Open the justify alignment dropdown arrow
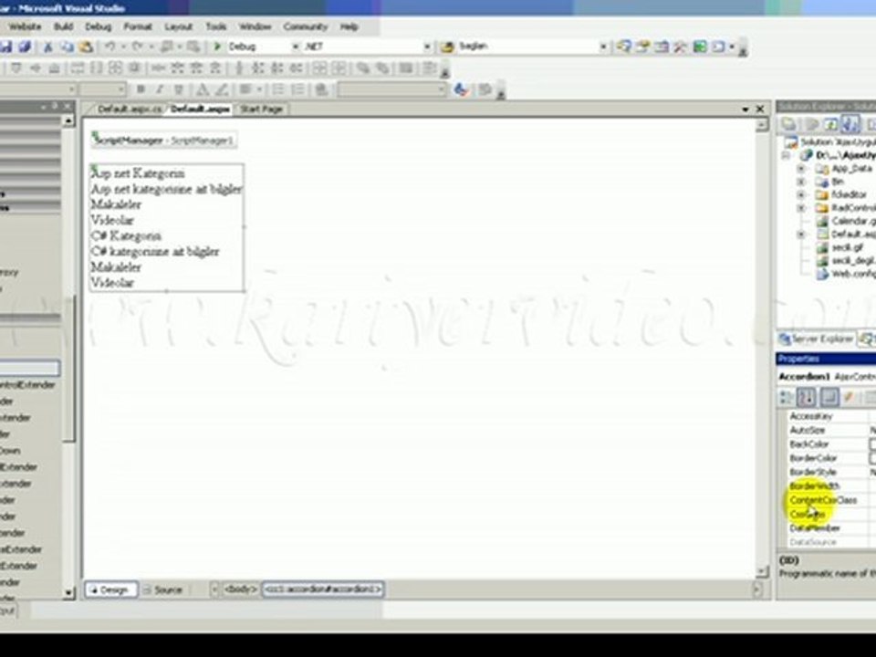 (x=259, y=89)
